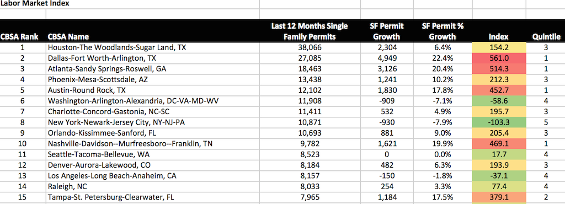Screen dimensions: 565x204
Task: Select 'Charlotte-Concord-Gastonia, NC-SC' cell
Action: coord(153,111)
